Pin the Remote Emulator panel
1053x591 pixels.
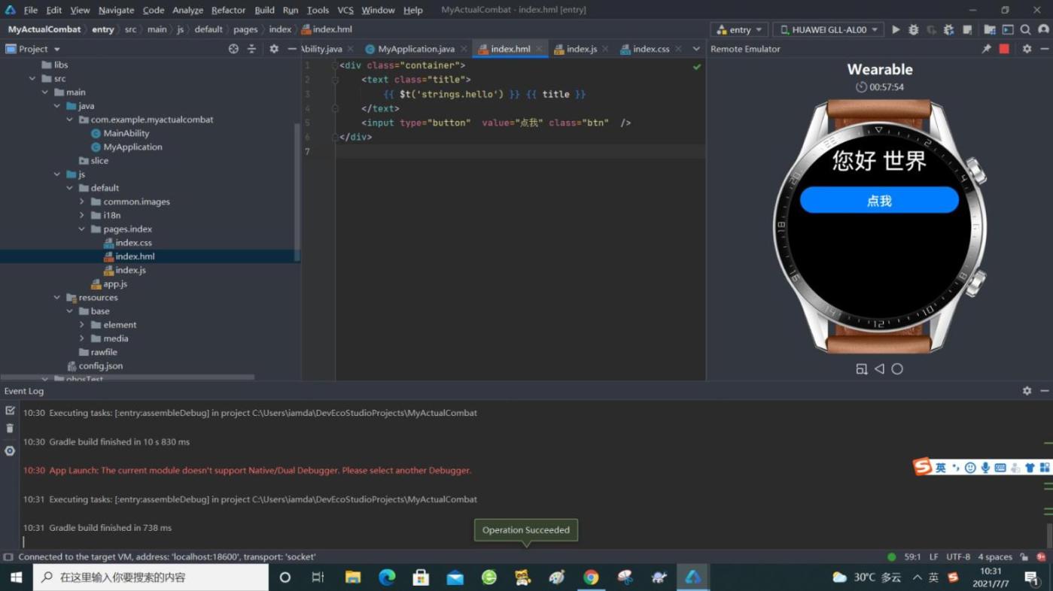(986, 49)
